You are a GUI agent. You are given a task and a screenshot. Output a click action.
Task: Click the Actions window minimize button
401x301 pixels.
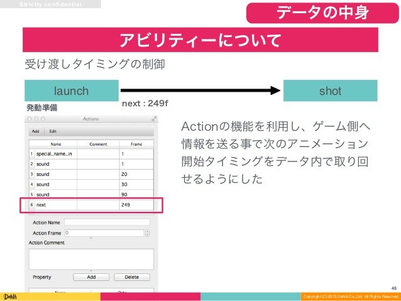tap(36, 119)
